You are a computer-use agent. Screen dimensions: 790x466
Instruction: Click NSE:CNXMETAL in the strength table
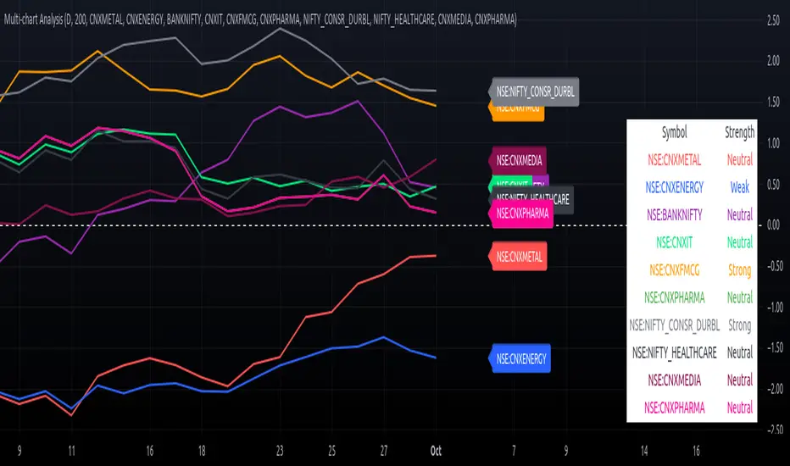click(x=674, y=159)
